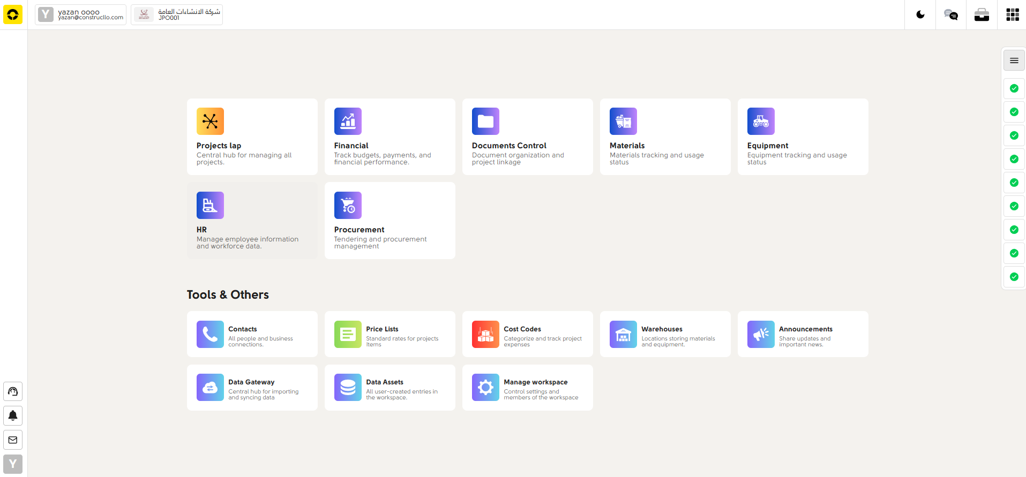Open the Materials title link
The image size is (1026, 477).
[627, 146]
